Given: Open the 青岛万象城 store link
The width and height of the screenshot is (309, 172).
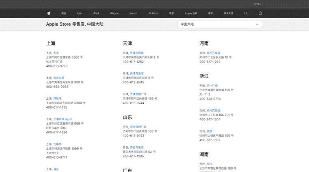Looking at the screenshot, I should (137, 147).
